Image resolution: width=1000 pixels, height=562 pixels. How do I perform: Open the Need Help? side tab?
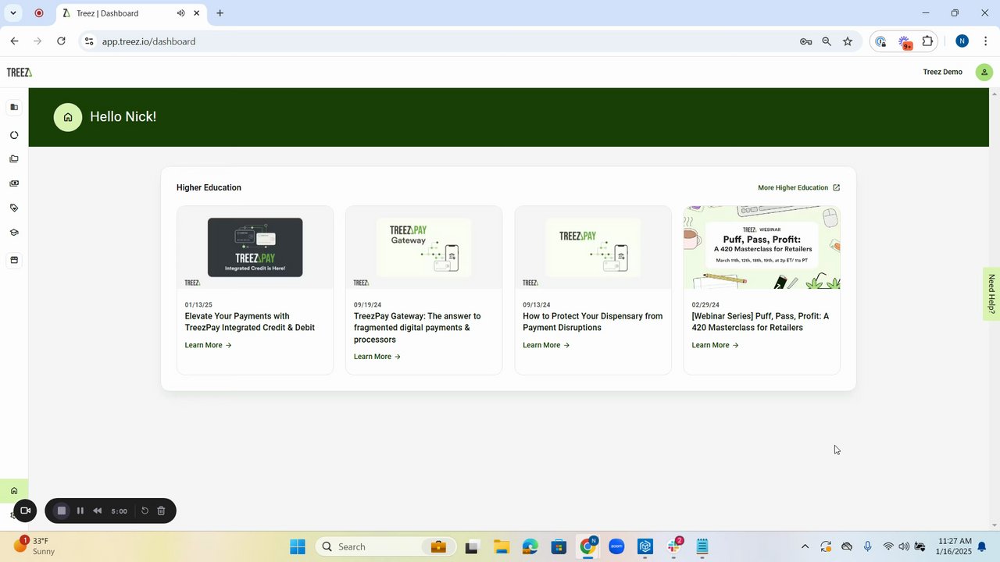(991, 294)
